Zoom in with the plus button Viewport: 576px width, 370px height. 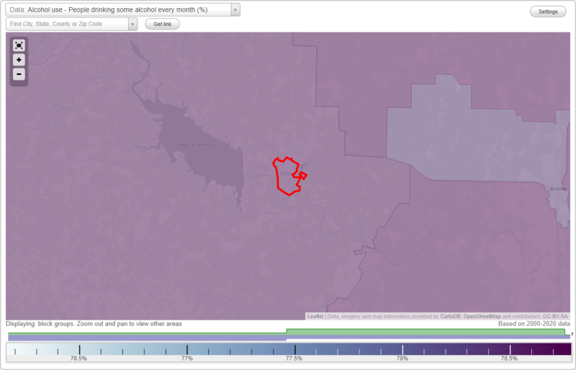19,60
